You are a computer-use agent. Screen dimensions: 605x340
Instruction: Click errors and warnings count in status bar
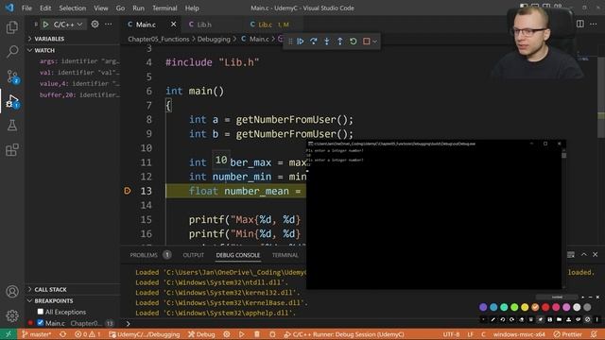click(x=88, y=334)
